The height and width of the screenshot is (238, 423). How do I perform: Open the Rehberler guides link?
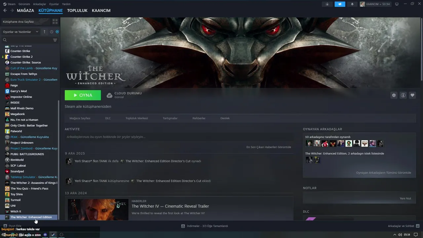[x=199, y=118]
